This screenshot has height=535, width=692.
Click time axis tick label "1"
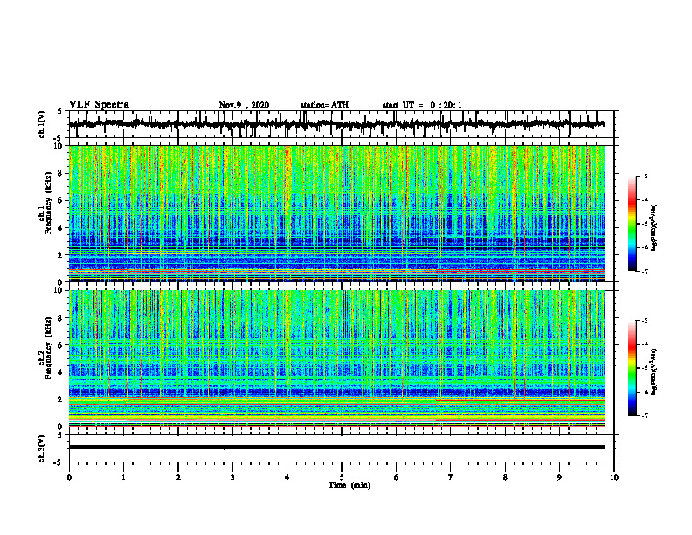123,477
